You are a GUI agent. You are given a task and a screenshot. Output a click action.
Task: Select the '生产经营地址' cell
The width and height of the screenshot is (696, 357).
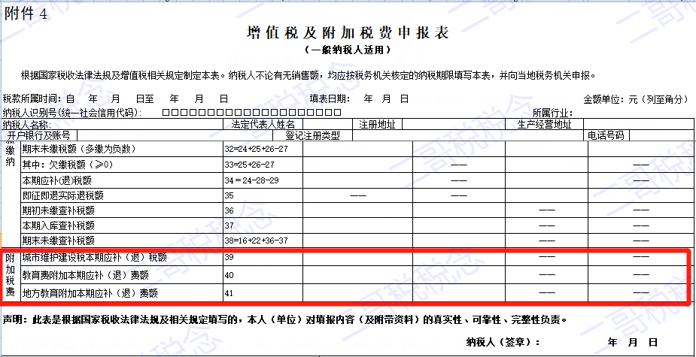544,124
